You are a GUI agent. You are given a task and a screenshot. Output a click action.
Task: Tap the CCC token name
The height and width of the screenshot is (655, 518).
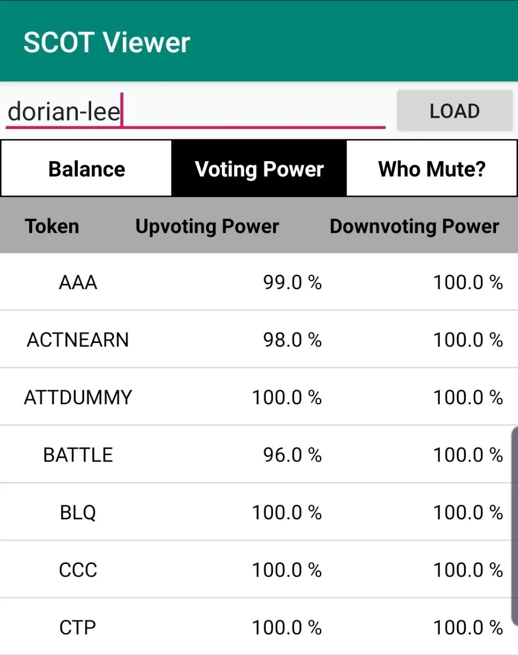click(x=78, y=570)
